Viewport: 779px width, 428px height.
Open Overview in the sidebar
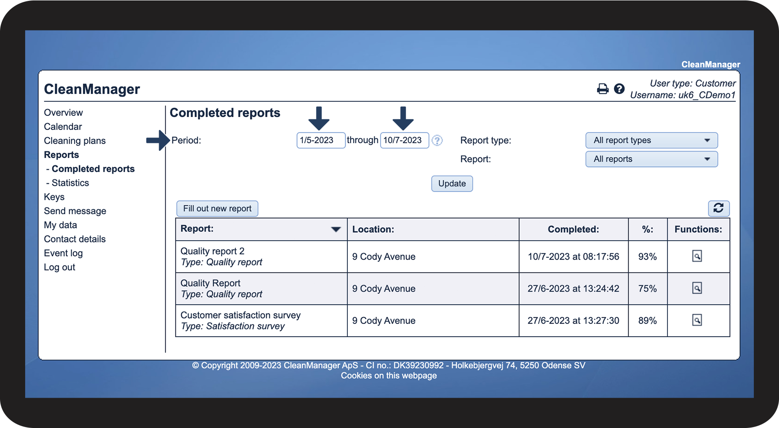point(63,112)
